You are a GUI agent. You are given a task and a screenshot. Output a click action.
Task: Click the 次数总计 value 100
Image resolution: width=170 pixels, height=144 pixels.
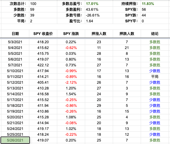click(34, 4)
